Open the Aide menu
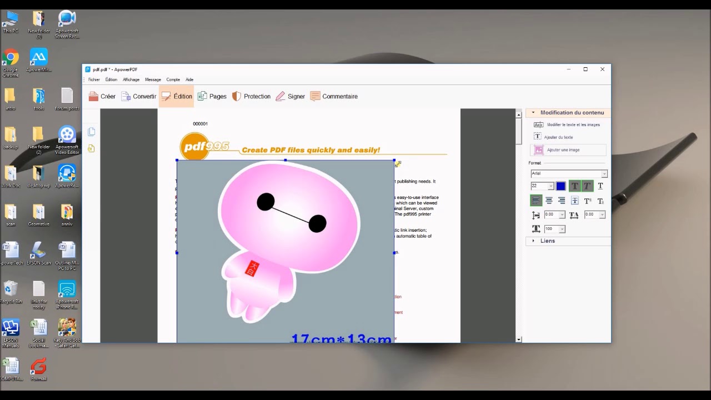The image size is (711, 400). tap(189, 79)
